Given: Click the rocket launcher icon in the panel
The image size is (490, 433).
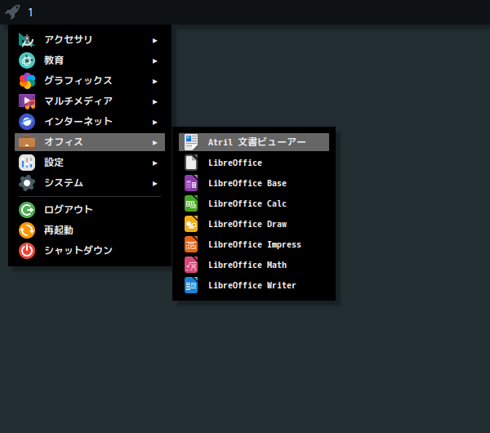Looking at the screenshot, I should pos(12,12).
